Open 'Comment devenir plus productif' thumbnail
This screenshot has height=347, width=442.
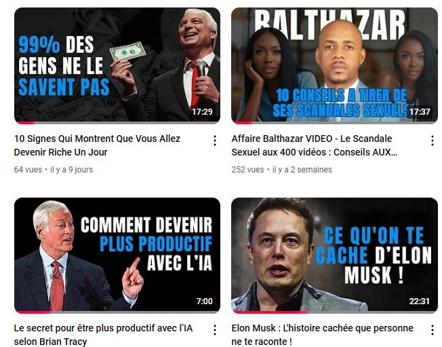tap(117, 255)
